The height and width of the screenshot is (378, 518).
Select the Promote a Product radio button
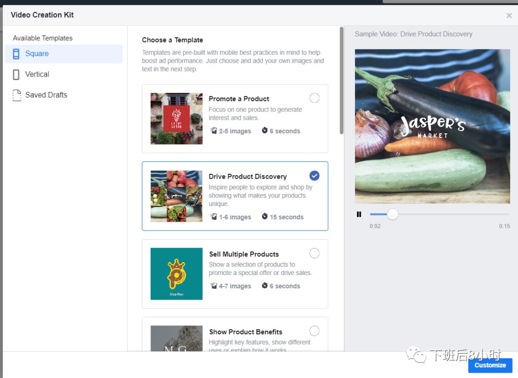click(314, 98)
